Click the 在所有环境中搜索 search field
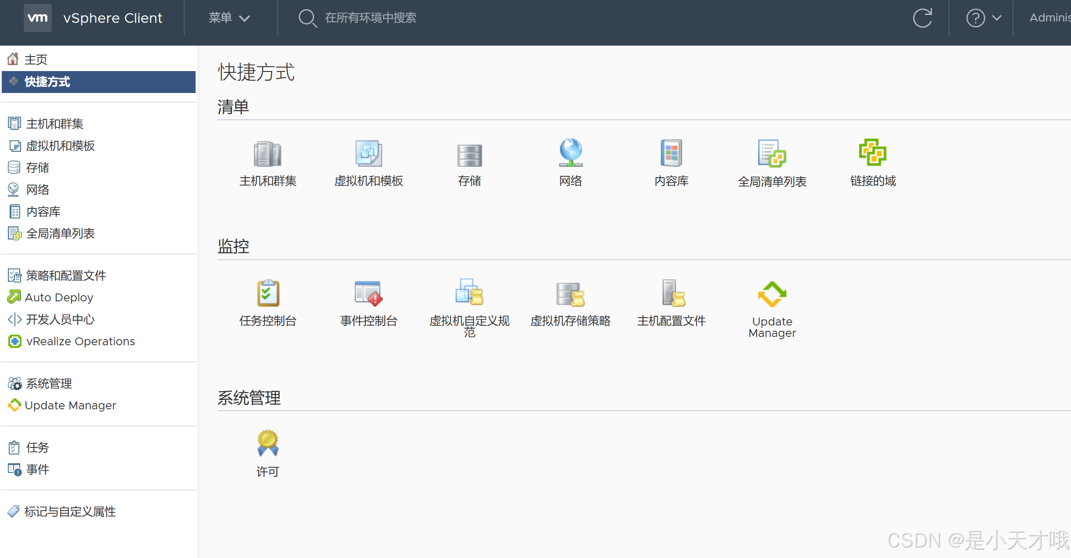This screenshot has width=1071, height=558. coord(370,18)
